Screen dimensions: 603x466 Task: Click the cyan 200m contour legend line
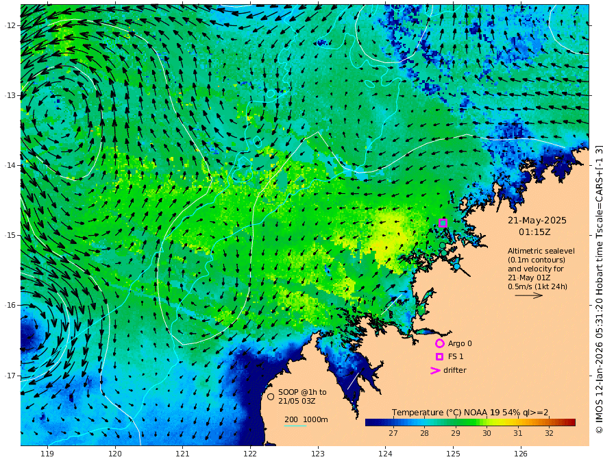pyautogui.click(x=295, y=426)
